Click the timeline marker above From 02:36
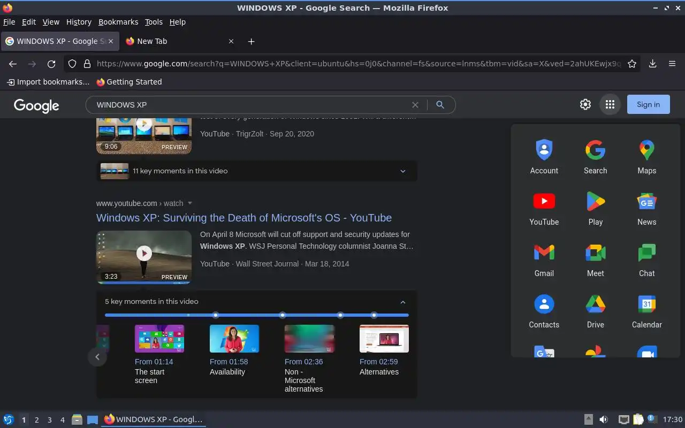 point(283,315)
